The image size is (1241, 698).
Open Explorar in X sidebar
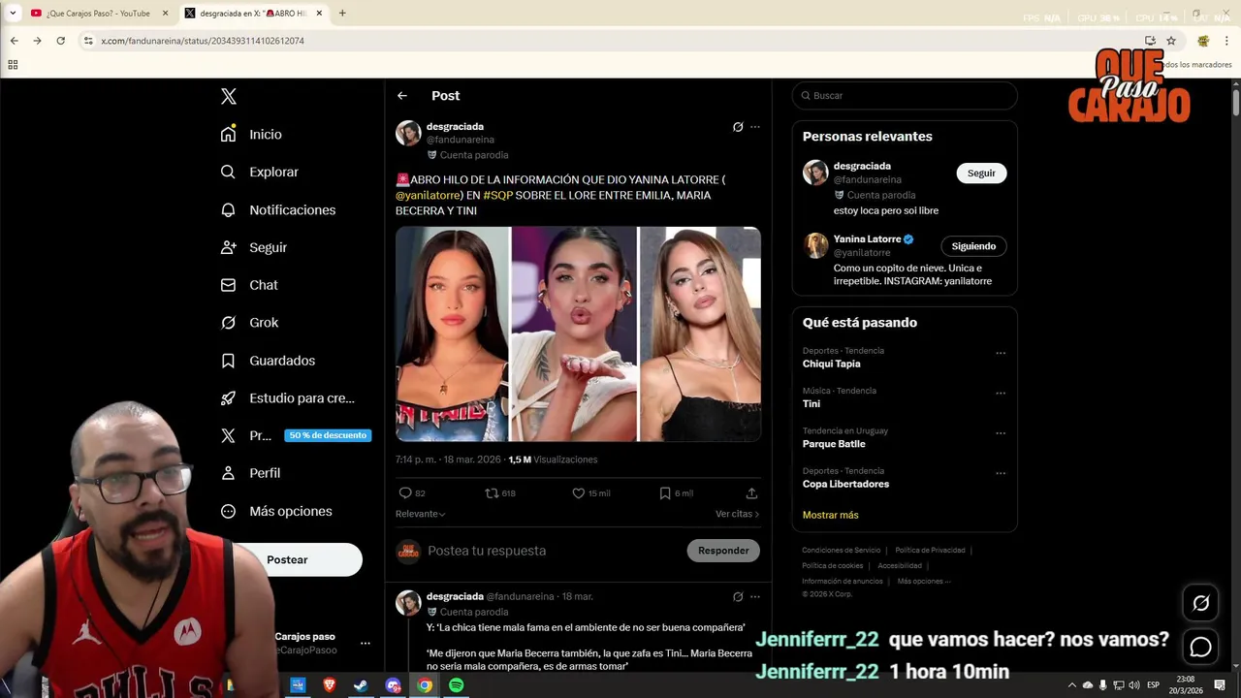[259, 172]
